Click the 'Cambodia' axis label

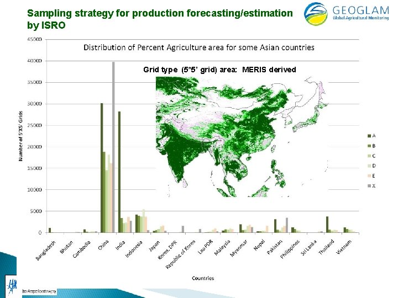pyautogui.click(x=81, y=249)
